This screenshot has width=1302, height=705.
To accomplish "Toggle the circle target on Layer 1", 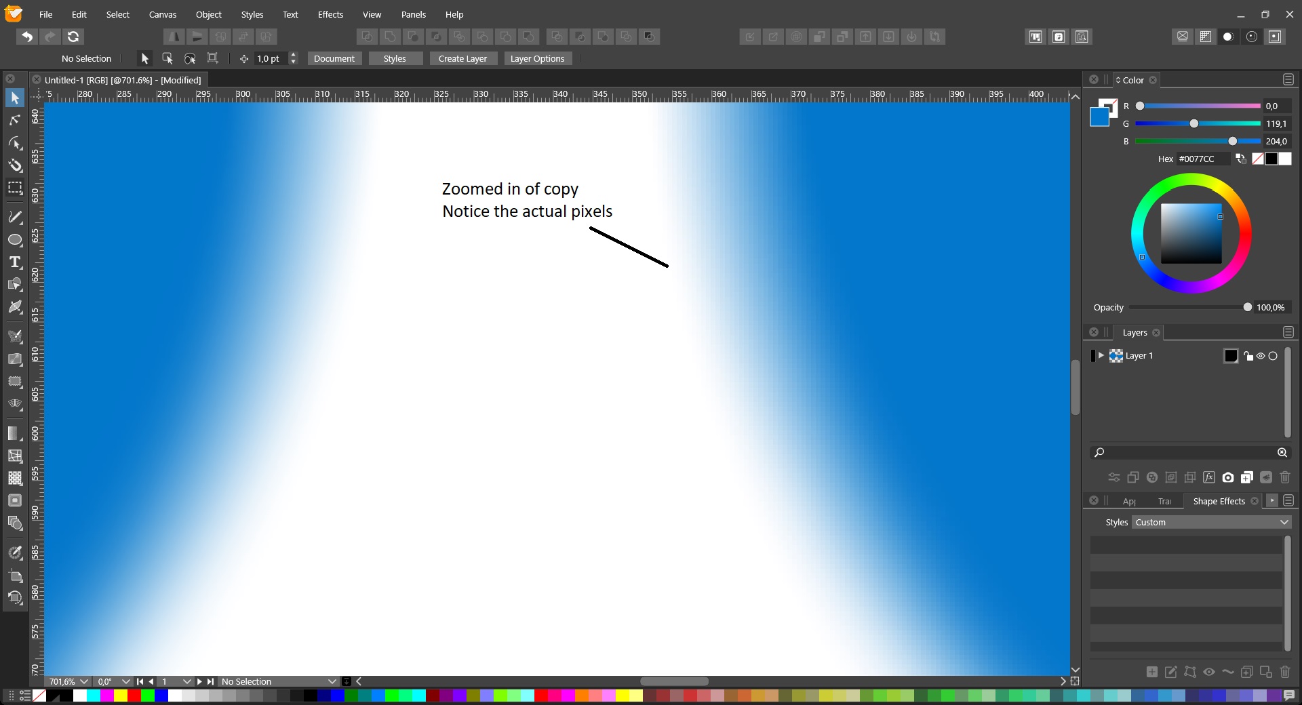I will tap(1273, 356).
